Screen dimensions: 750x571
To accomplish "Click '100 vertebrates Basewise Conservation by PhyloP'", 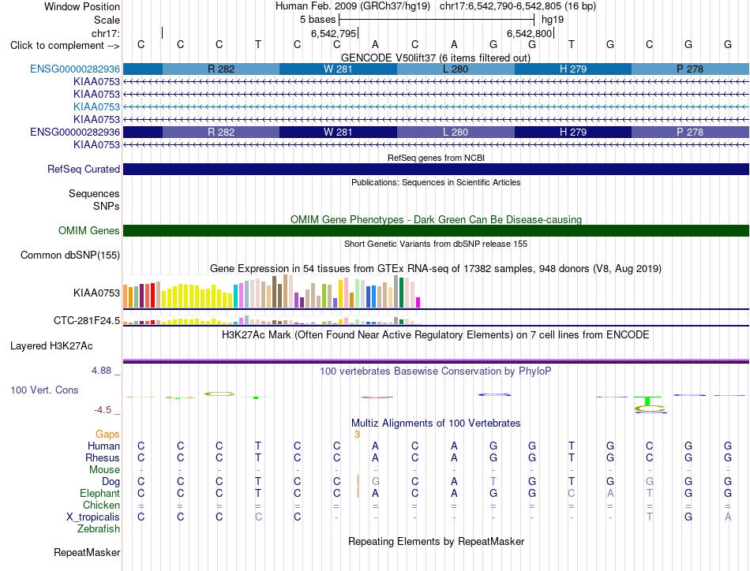I will 436,371.
